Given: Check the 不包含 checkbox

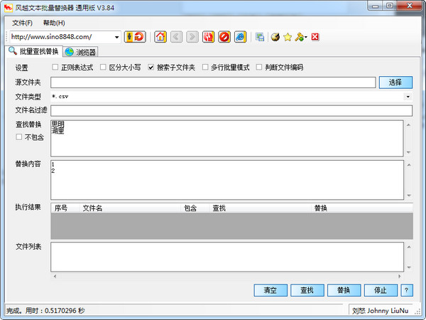Looking at the screenshot, I should coord(18,137).
